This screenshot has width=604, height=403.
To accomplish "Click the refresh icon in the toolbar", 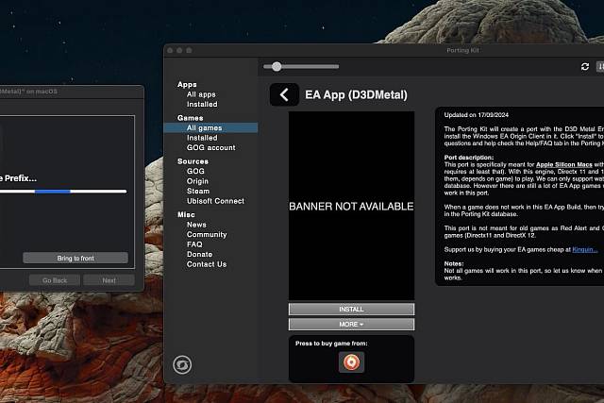I will click(x=585, y=67).
